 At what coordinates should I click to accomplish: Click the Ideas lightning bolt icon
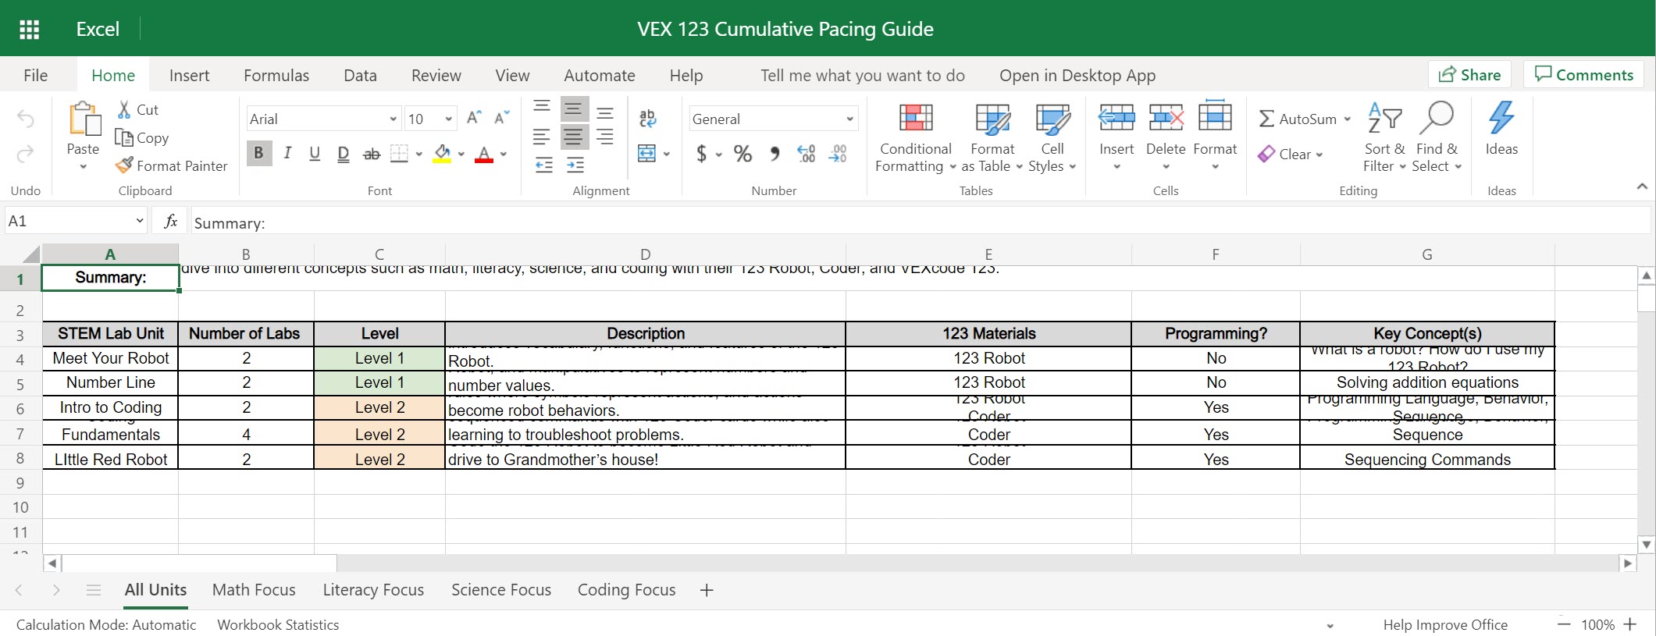[1501, 119]
